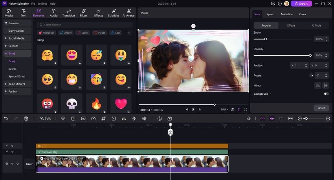Mute the main video track
This screenshot has width=334, height=180.
18,164
